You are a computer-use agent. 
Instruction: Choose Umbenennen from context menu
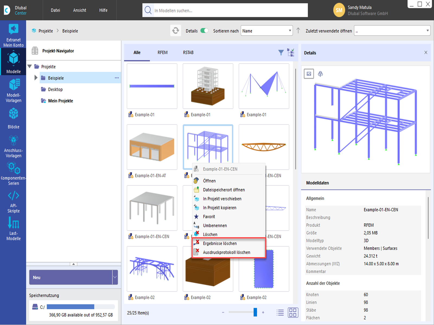click(229, 225)
